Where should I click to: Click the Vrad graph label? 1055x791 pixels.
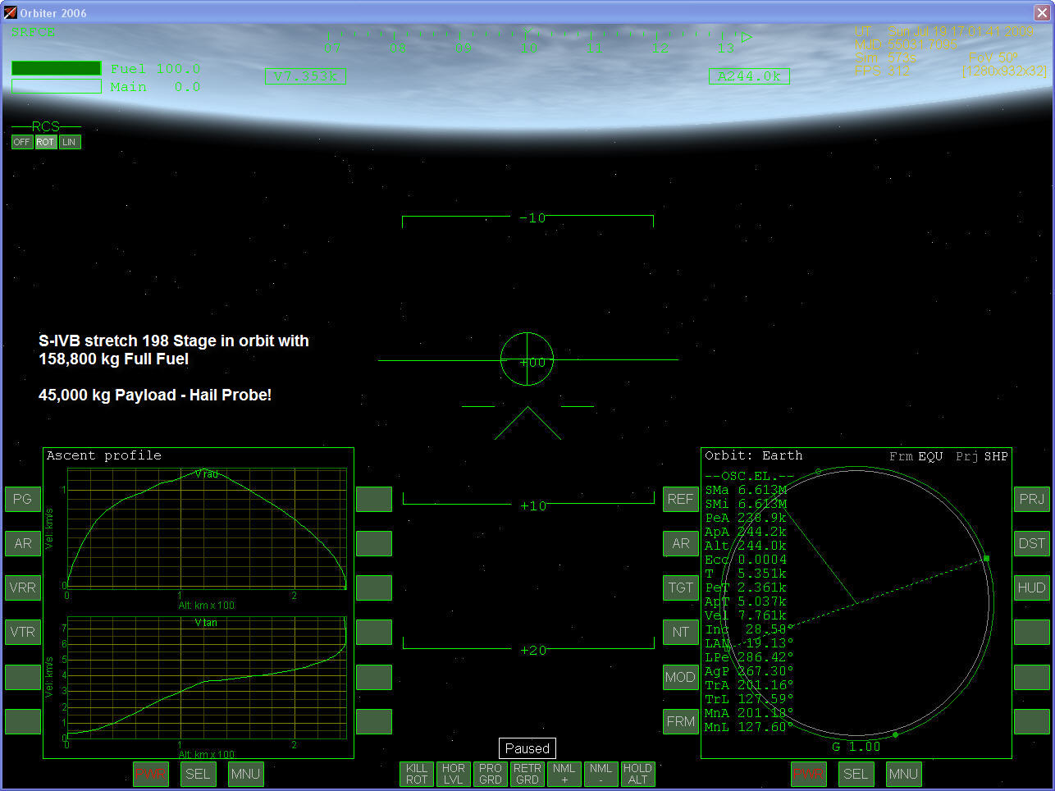pyautogui.click(x=207, y=474)
